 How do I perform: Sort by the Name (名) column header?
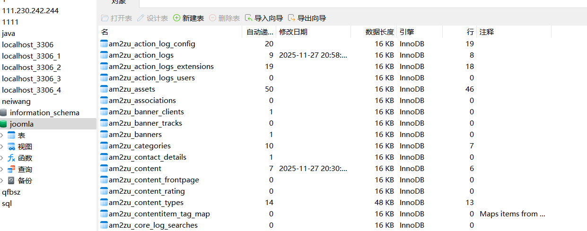(170, 32)
